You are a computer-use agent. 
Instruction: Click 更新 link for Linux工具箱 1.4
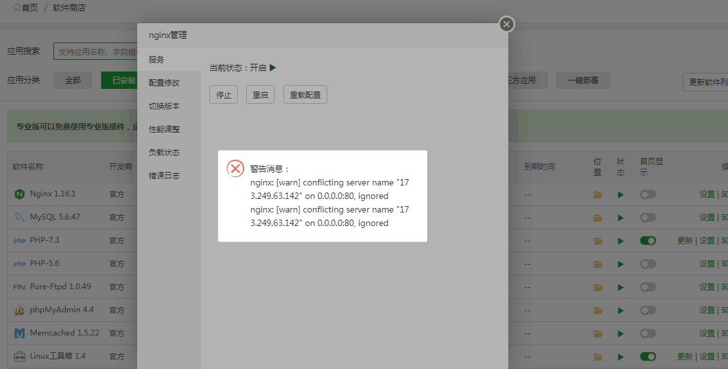pos(685,357)
